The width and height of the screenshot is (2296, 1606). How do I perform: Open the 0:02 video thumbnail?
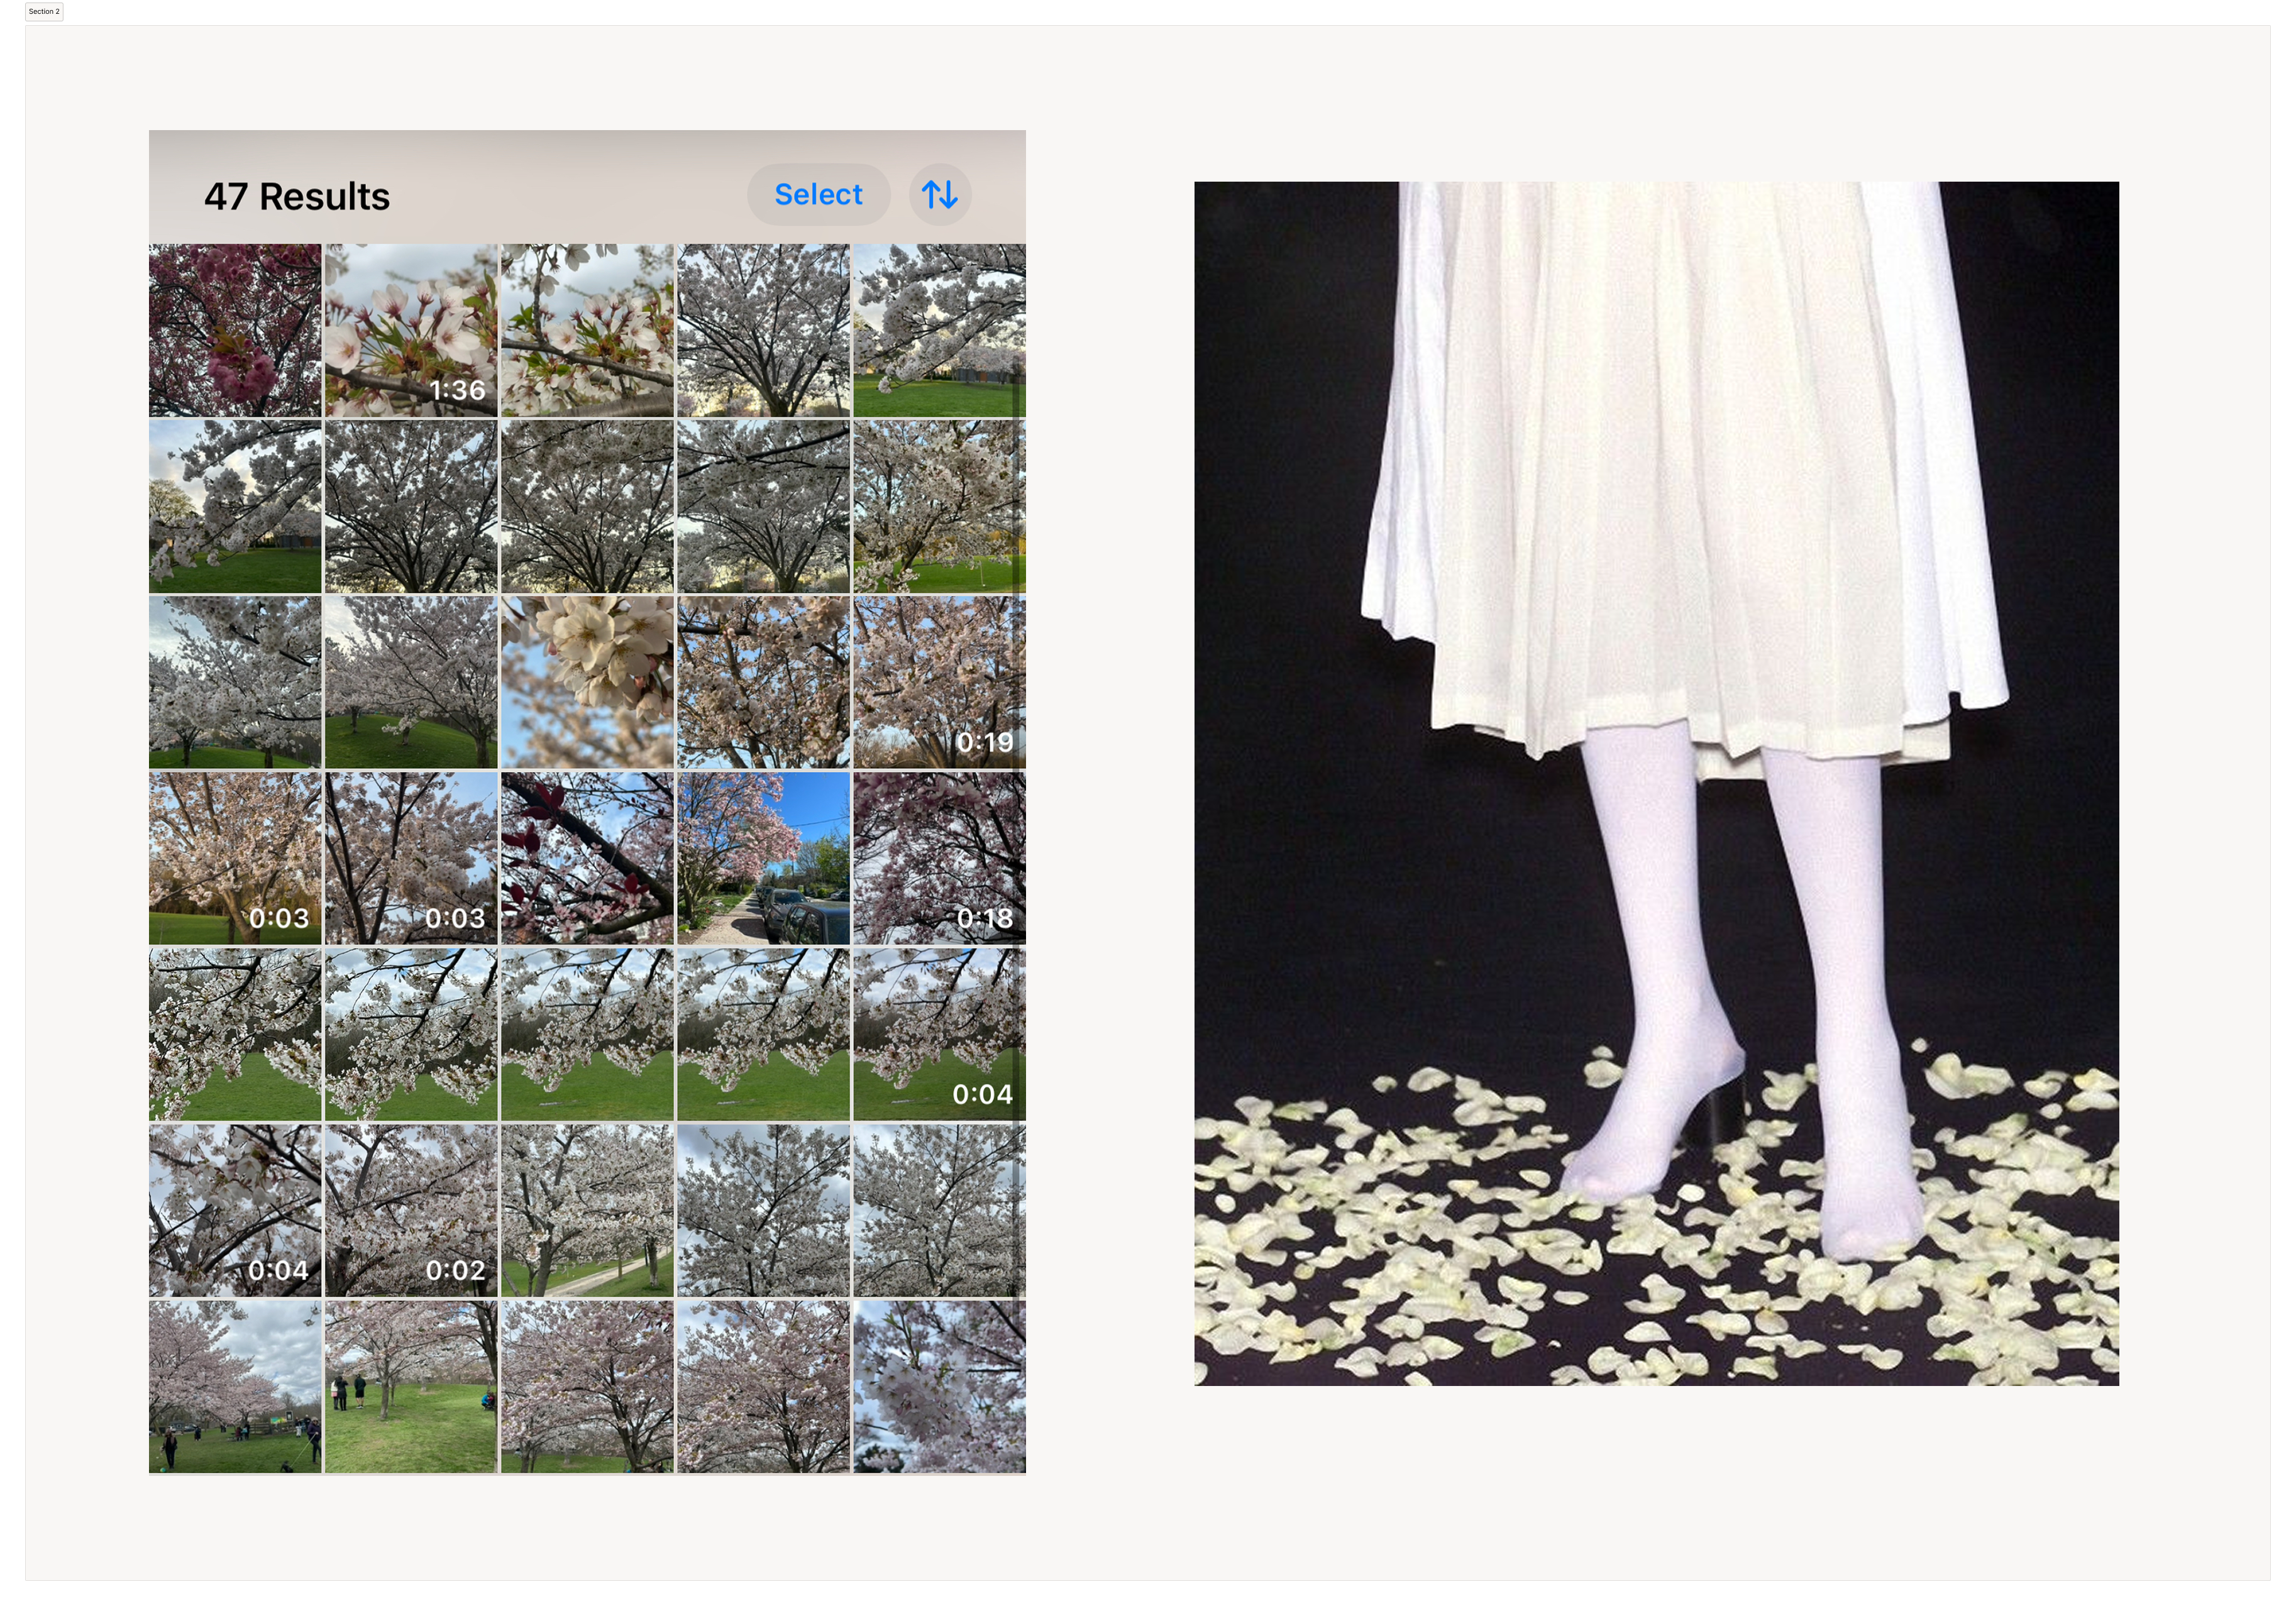[x=411, y=1210]
